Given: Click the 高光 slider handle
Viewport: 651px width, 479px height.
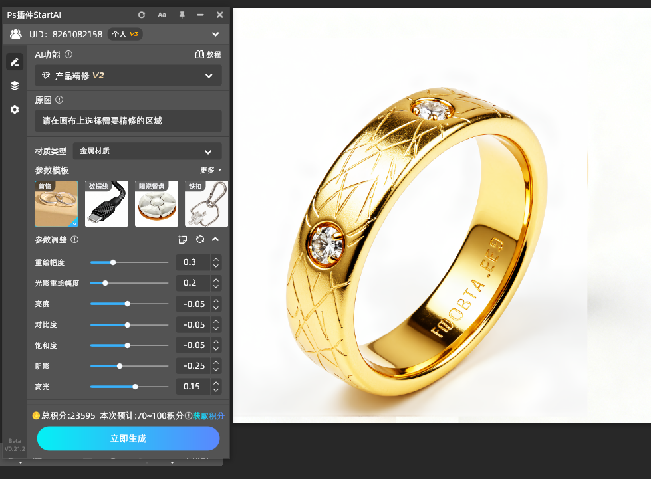Looking at the screenshot, I should 135,387.
